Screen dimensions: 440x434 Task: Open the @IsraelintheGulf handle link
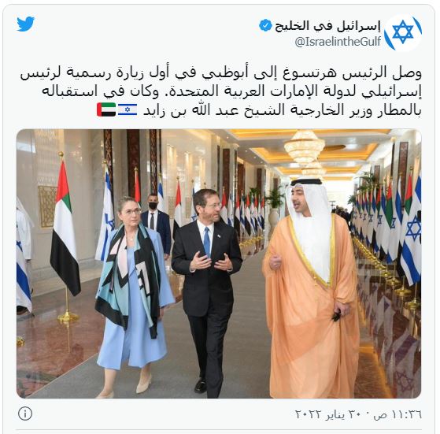click(x=338, y=42)
